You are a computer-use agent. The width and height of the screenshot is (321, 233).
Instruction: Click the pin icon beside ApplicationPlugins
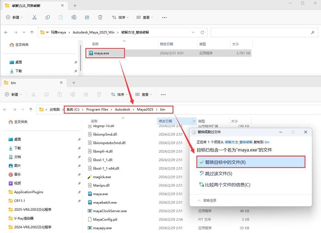coord(79,192)
